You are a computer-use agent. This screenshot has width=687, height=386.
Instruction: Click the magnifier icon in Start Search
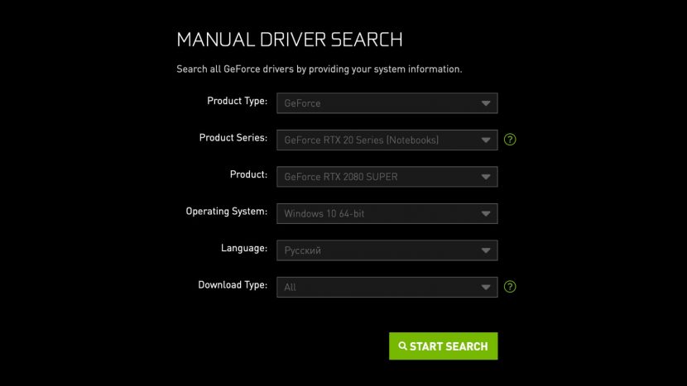click(x=402, y=346)
